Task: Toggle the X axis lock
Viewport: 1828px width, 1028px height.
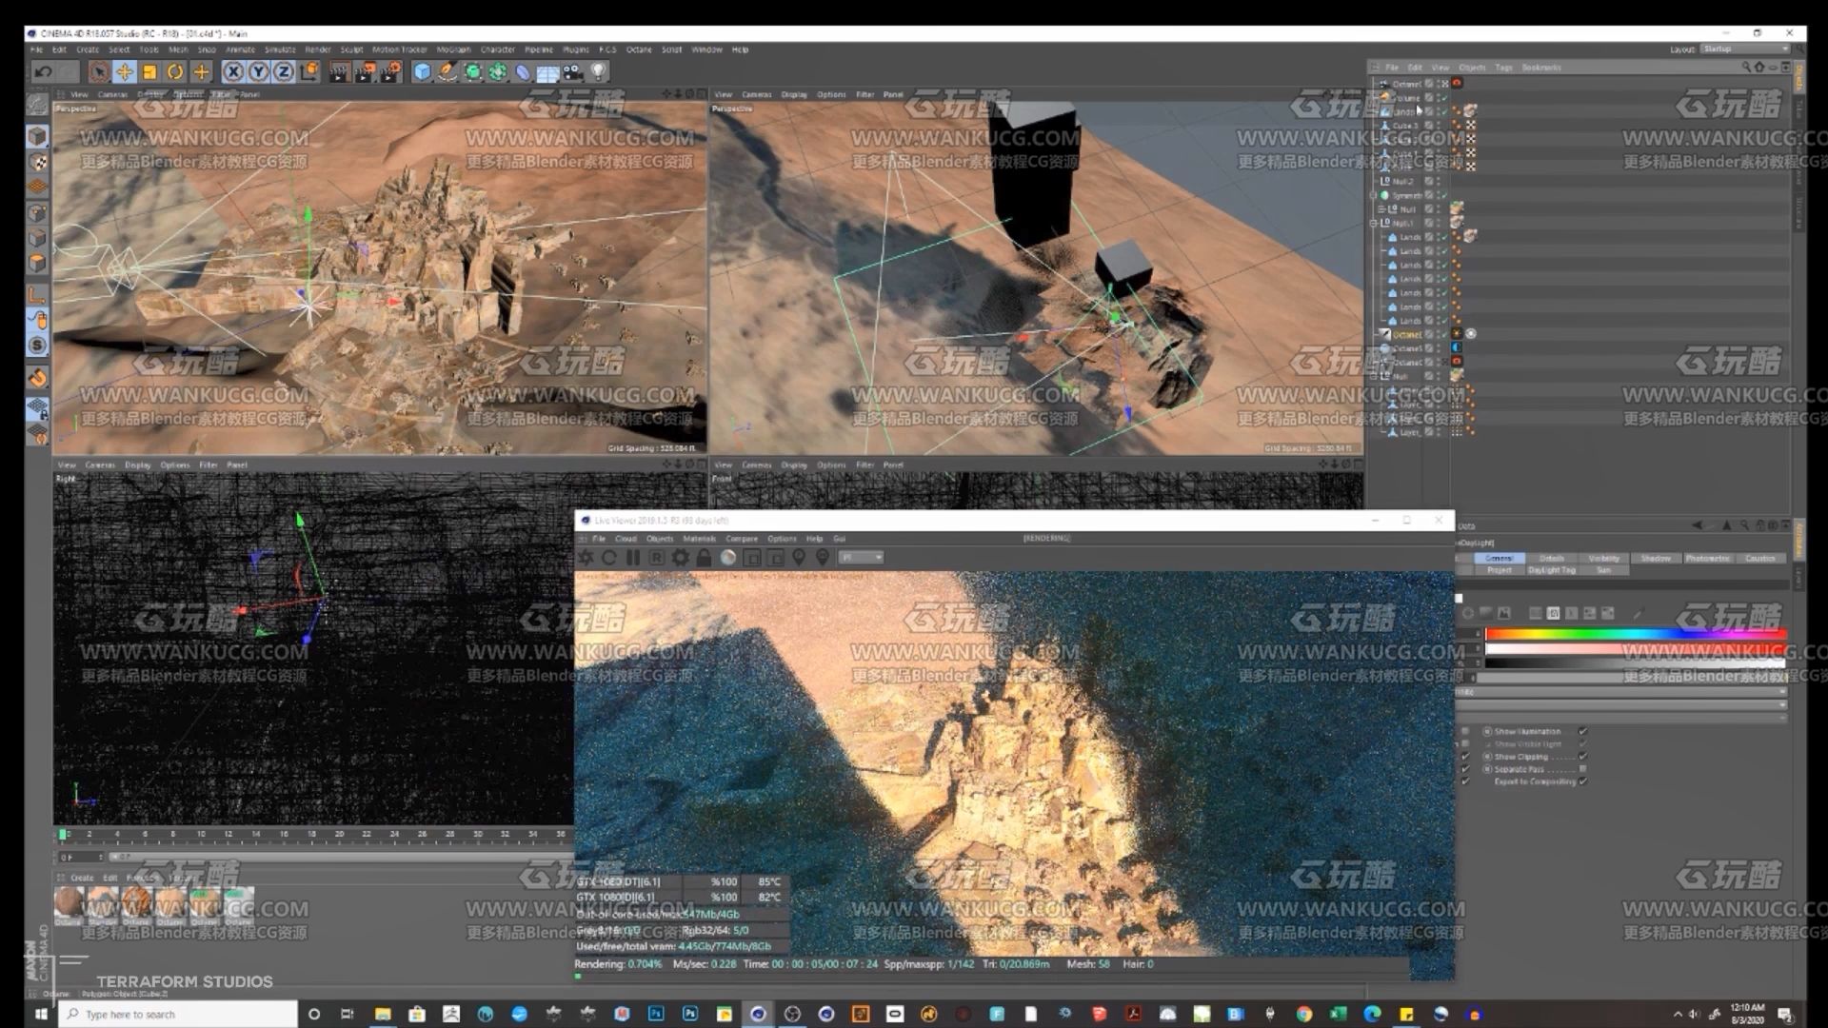Action: pyautogui.click(x=233, y=71)
